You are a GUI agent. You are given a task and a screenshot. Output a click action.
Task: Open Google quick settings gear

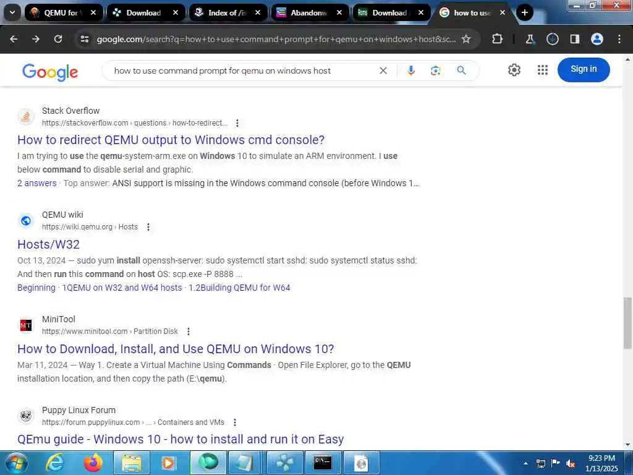pos(514,70)
